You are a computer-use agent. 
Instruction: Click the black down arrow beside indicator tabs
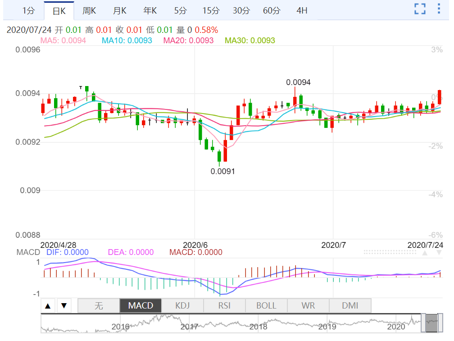point(64,306)
